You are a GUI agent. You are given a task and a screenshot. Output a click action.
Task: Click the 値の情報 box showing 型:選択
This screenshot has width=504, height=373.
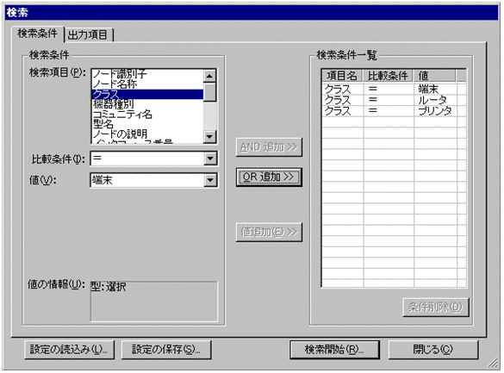[154, 302]
